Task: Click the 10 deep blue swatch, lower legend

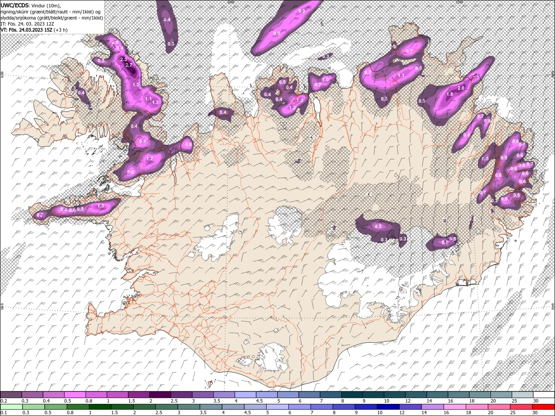Action: [x=387, y=406]
